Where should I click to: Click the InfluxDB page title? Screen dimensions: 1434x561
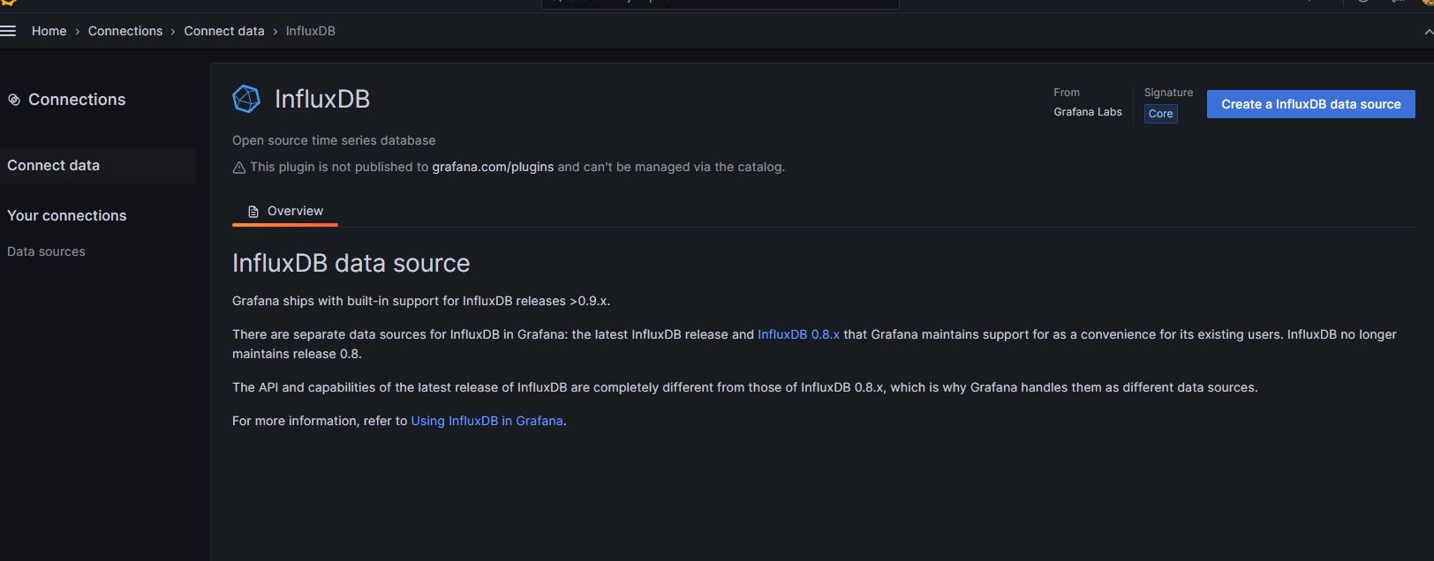click(322, 99)
